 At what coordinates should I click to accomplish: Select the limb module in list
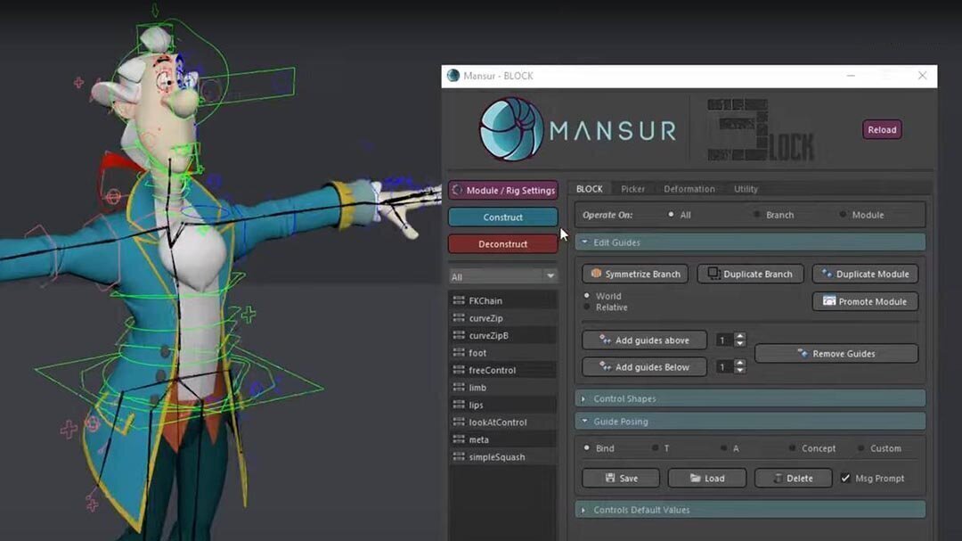[478, 388]
